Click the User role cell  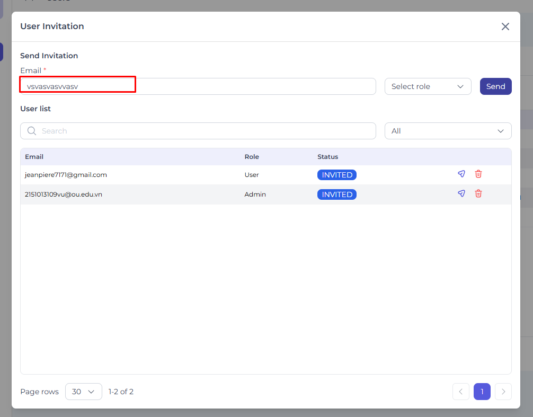252,175
